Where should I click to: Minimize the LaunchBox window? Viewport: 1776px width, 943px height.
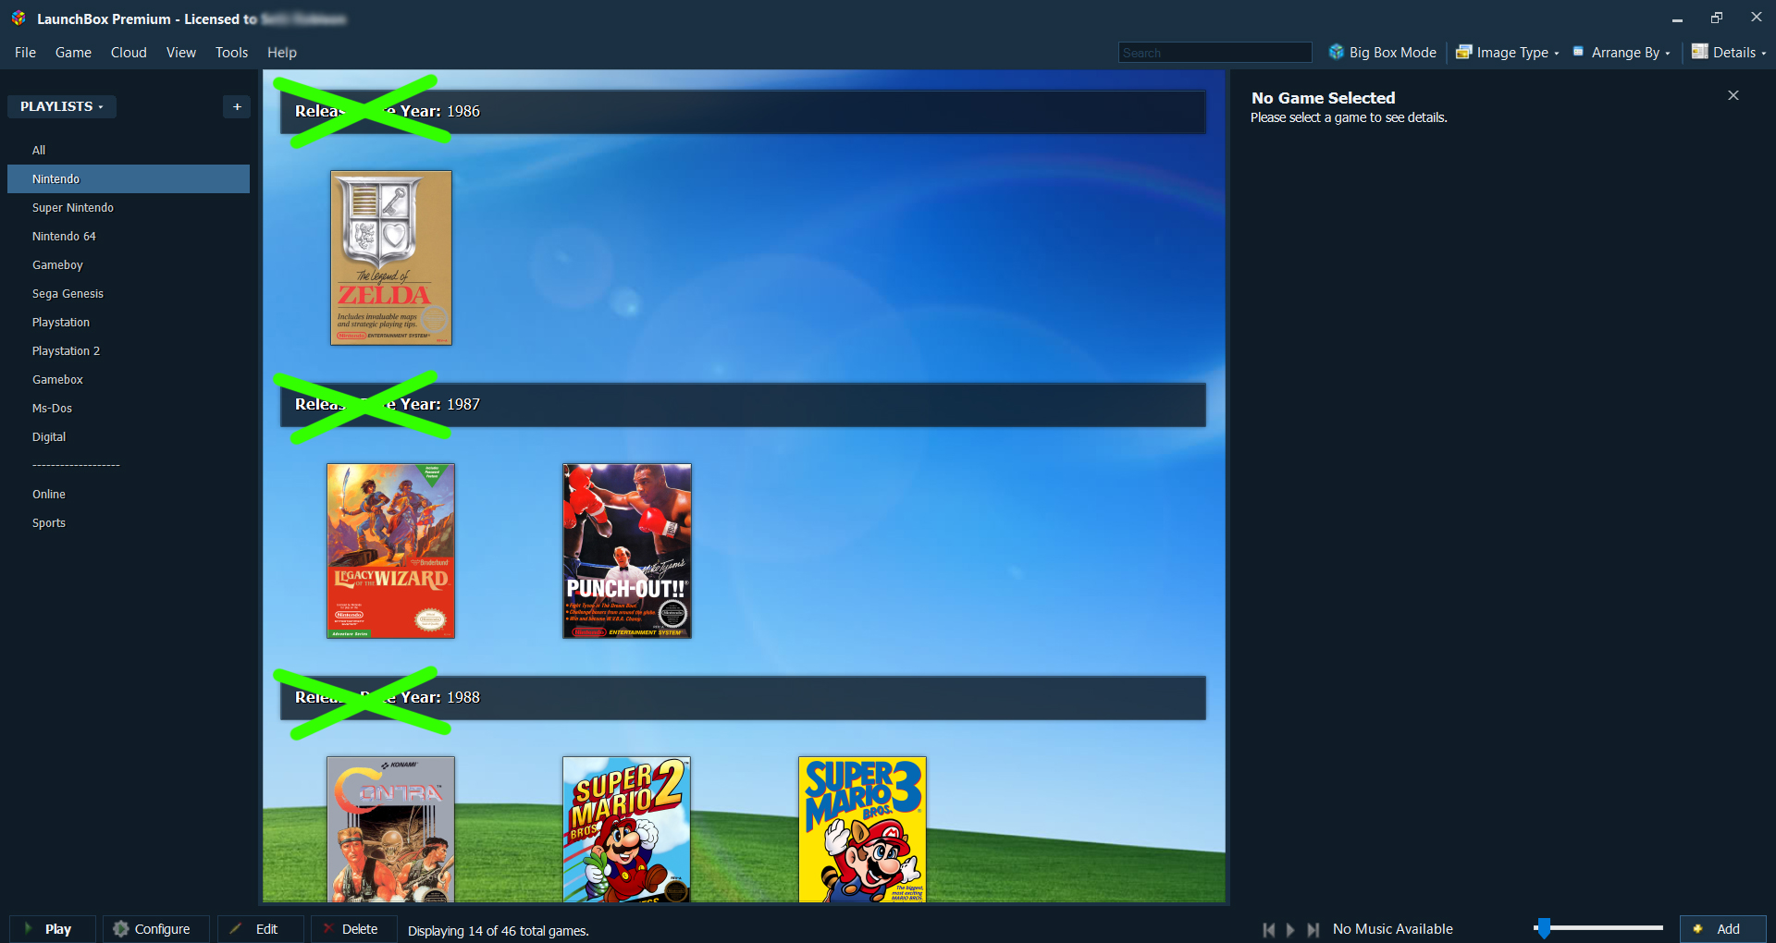1677,18
